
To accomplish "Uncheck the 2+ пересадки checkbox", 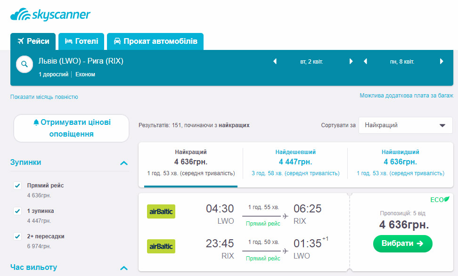I will coord(17,236).
